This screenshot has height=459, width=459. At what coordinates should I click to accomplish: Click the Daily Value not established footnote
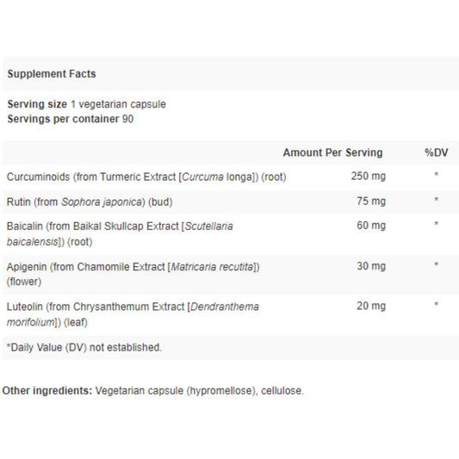tap(84, 347)
